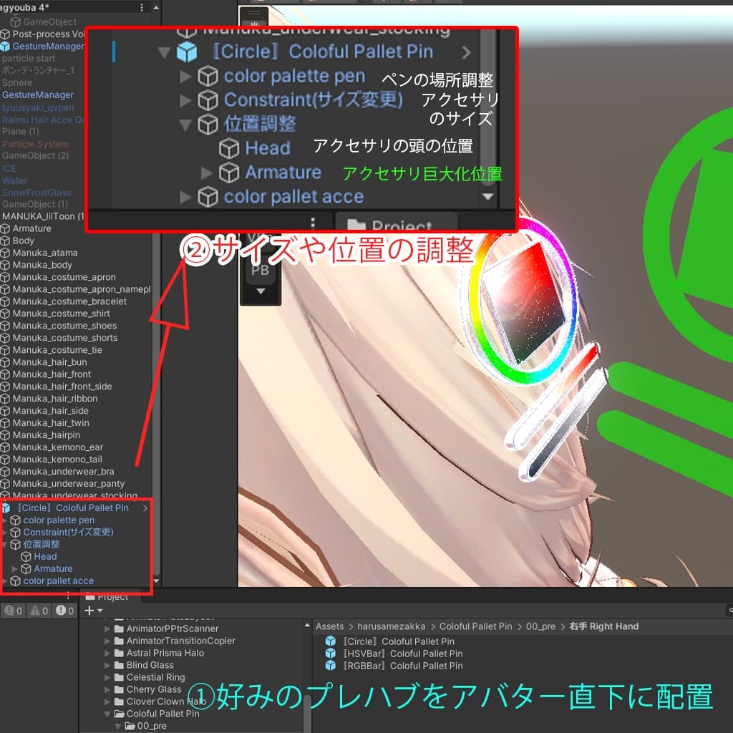Navigate to Assets in the breadcrumb bar
This screenshot has width=733, height=733.
(329, 626)
